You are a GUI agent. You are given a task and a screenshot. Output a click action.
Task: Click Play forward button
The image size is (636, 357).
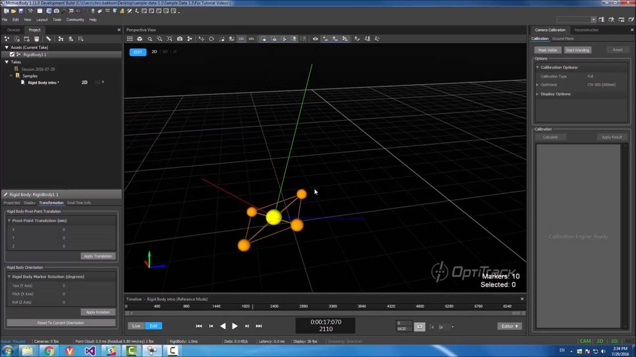pos(235,326)
